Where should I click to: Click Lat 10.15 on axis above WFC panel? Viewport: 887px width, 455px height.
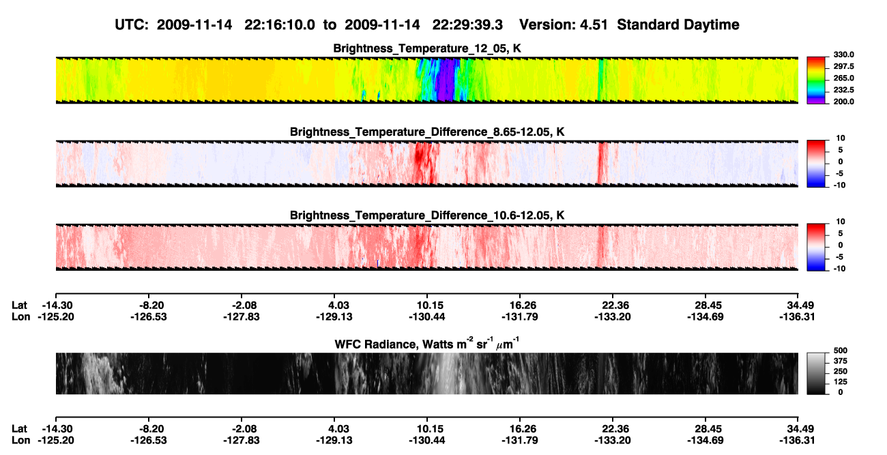[x=429, y=306]
